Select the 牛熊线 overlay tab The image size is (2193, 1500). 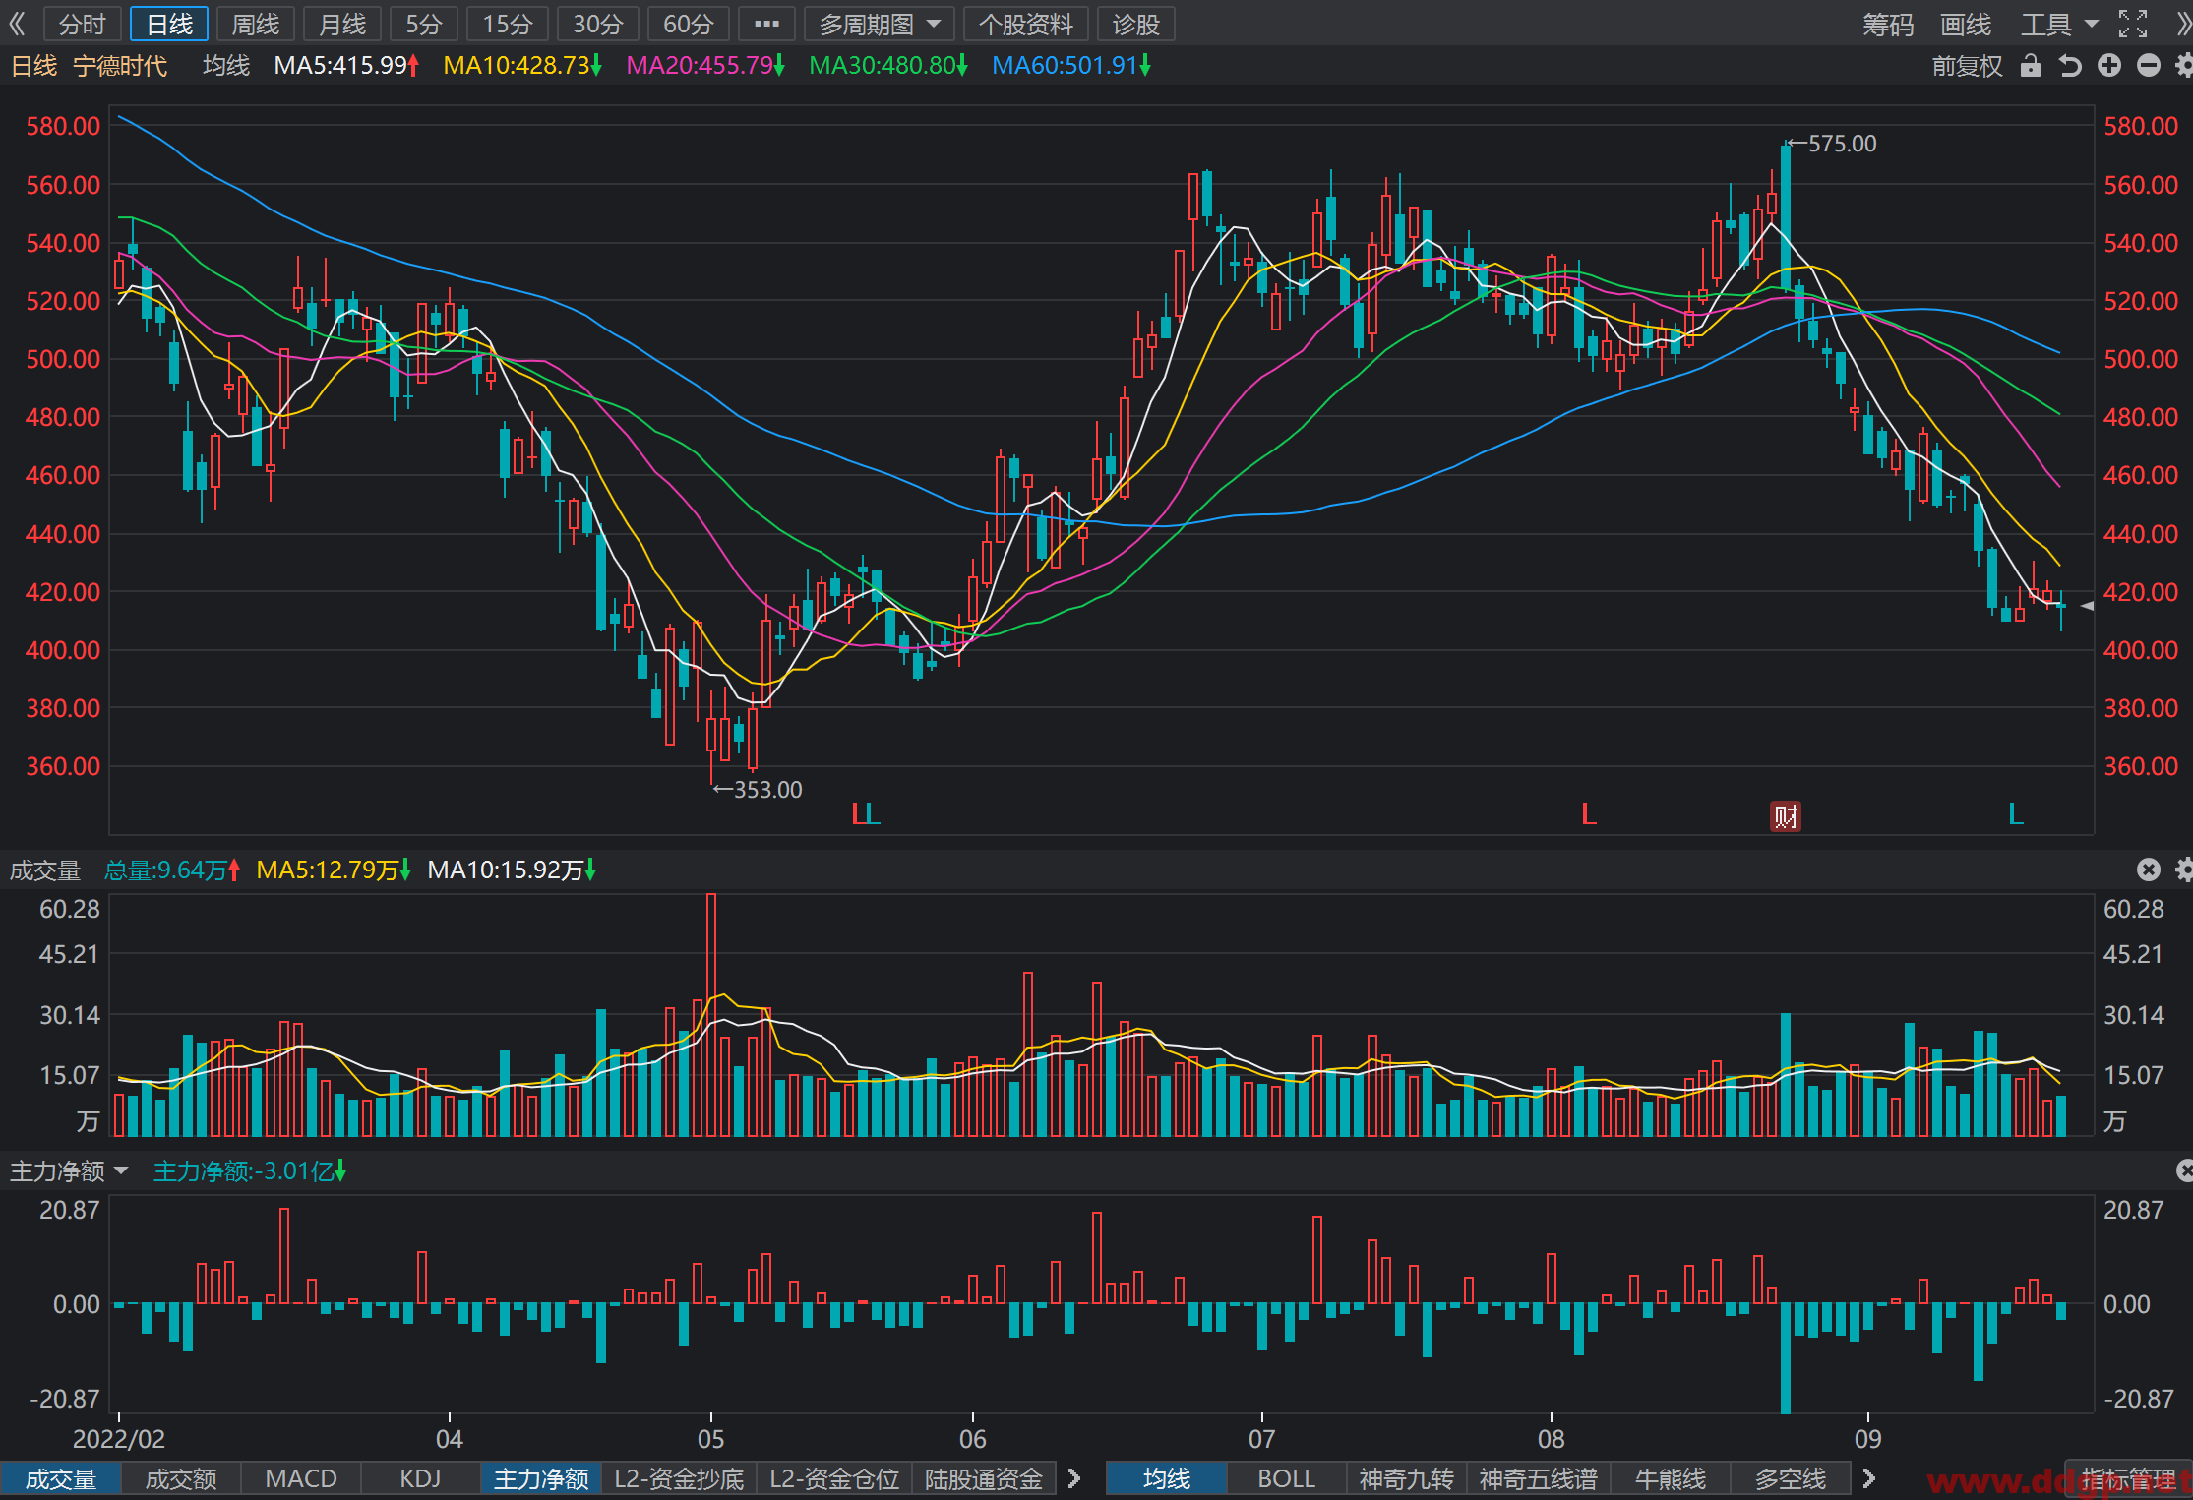tap(1671, 1478)
